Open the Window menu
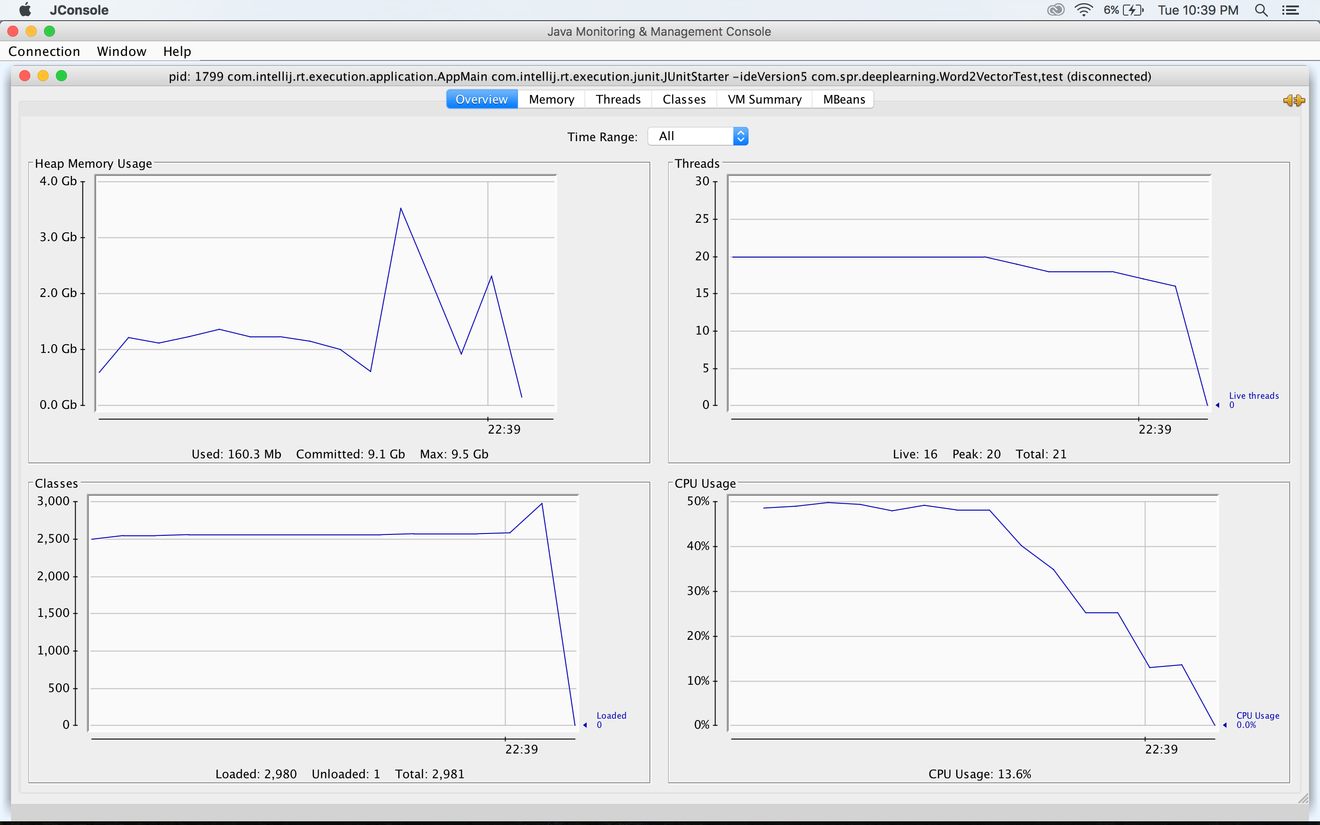Screen dimensions: 1320x825 click(x=121, y=51)
